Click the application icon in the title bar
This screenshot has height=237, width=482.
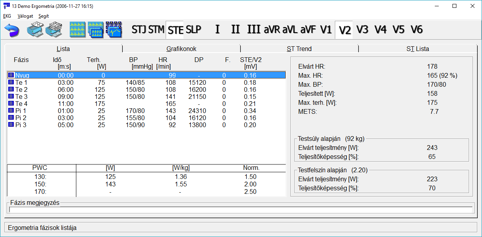pos(6,6)
